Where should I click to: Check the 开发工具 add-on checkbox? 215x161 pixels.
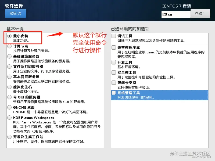tap(114, 62)
